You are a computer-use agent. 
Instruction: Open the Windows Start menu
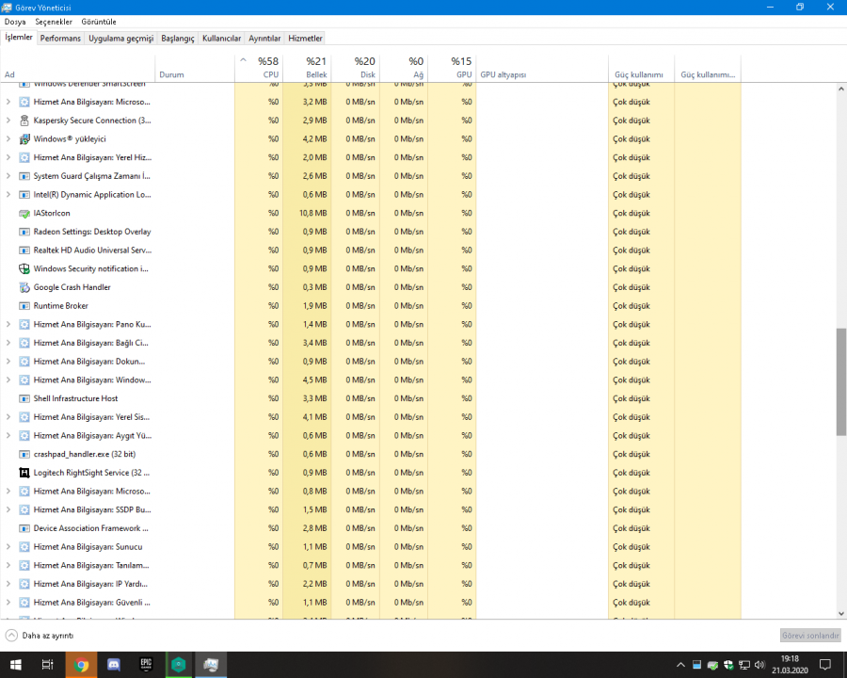pyautogui.click(x=16, y=665)
